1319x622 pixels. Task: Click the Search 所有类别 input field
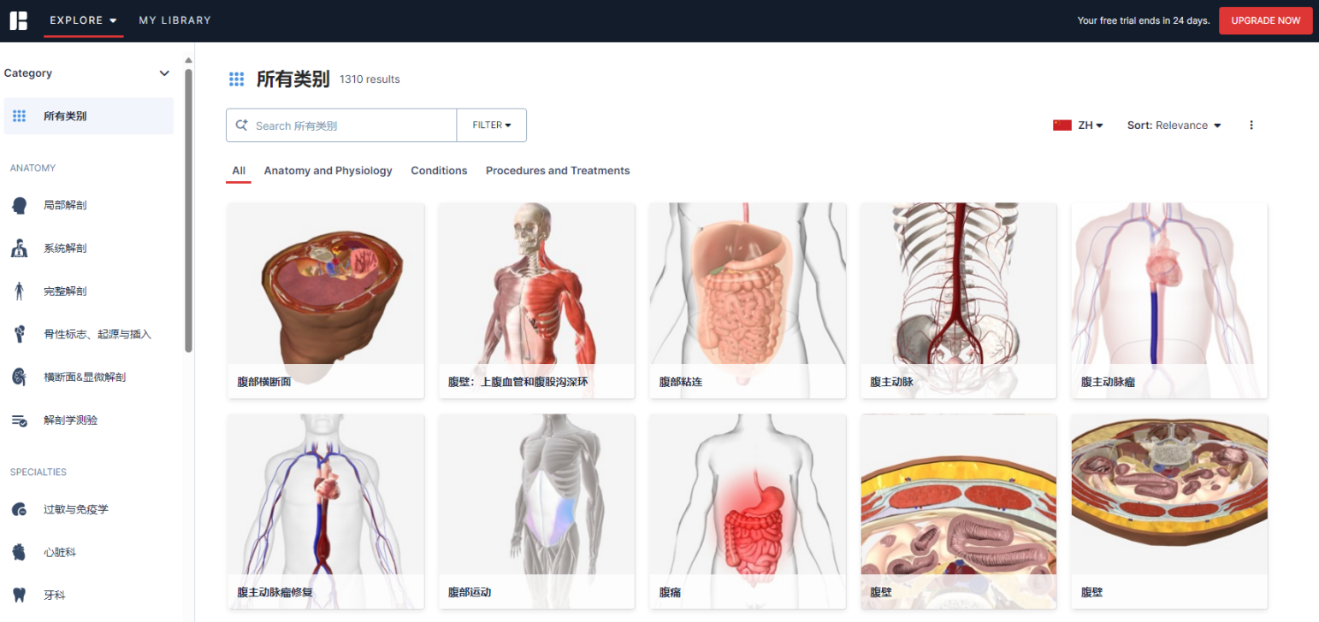(x=351, y=126)
